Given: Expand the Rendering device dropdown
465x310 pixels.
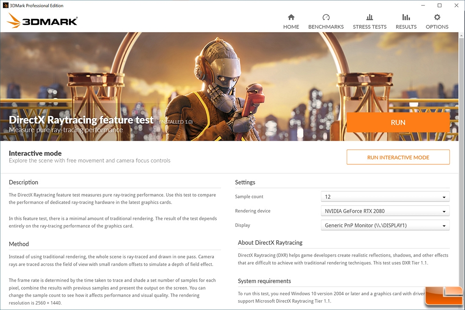Looking at the screenshot, I should (x=385, y=211).
